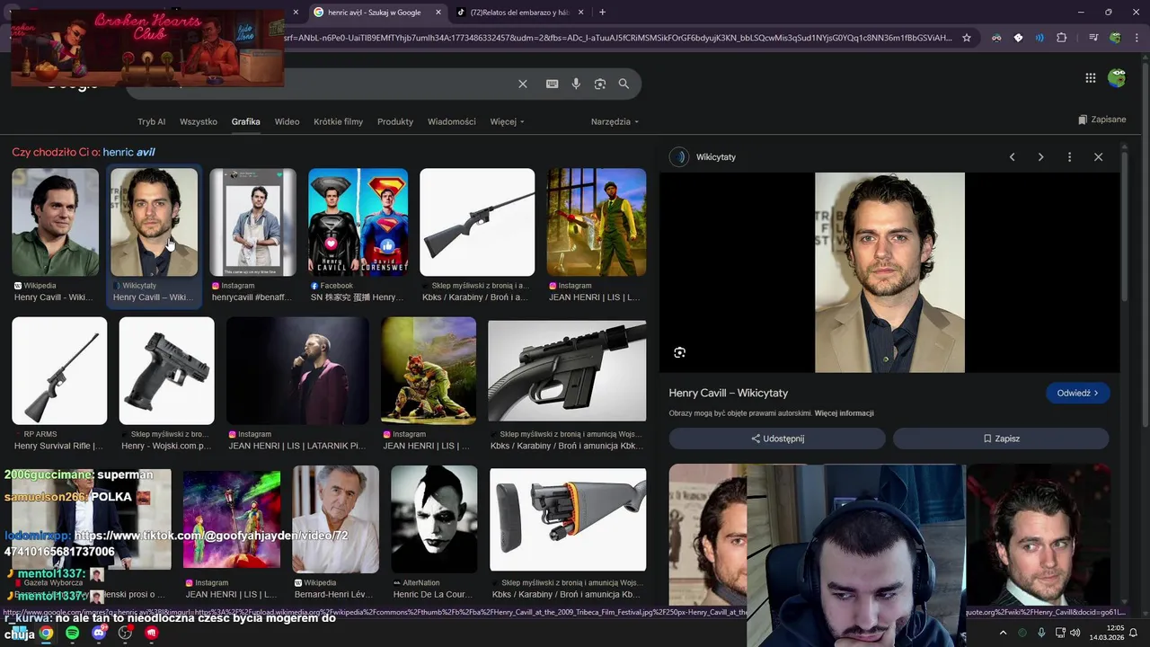1150x647 pixels.
Task: Open media controls in Chrome toolbar
Action: tap(1093, 38)
